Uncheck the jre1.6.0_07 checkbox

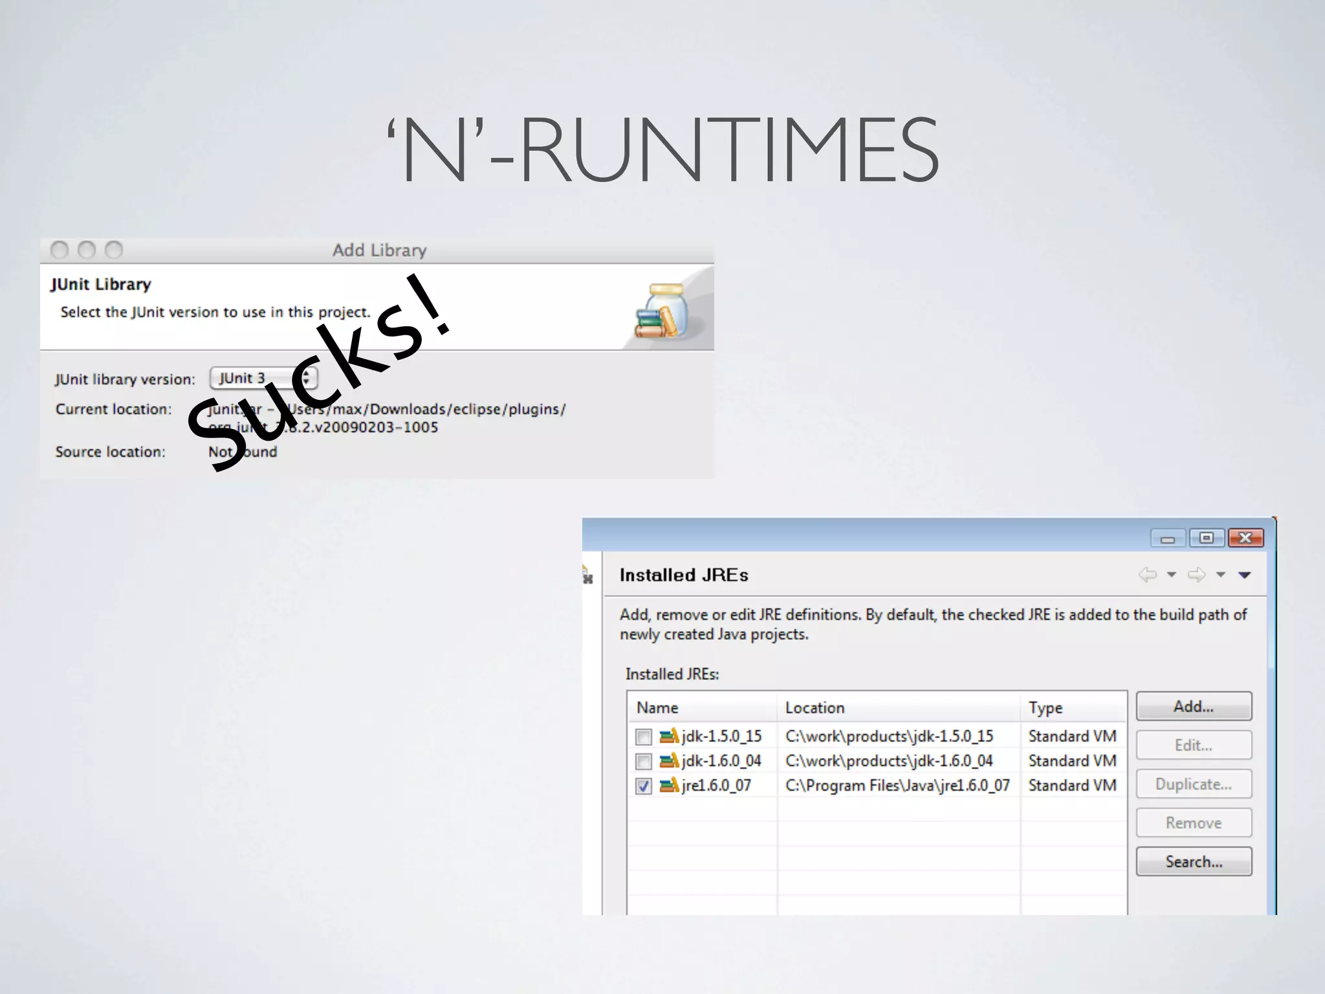click(643, 786)
